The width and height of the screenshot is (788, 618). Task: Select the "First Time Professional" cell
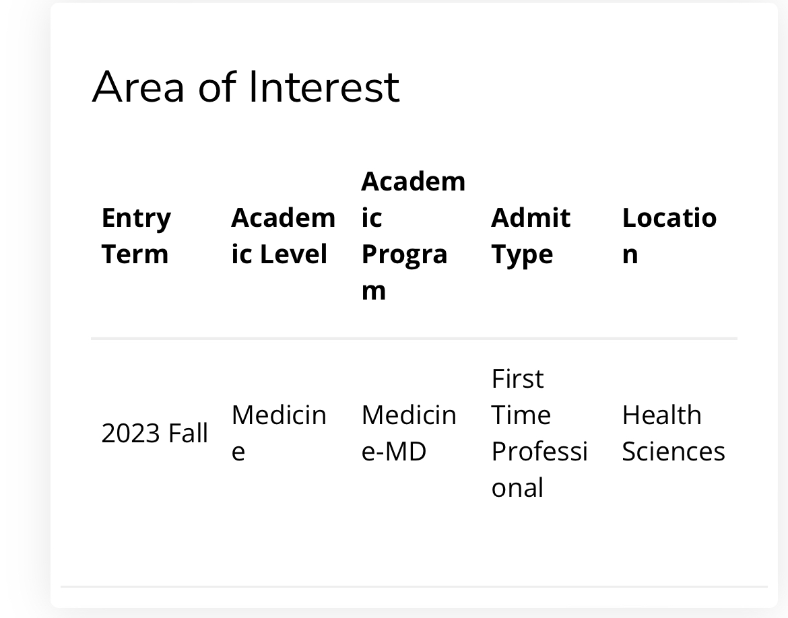pos(539,433)
